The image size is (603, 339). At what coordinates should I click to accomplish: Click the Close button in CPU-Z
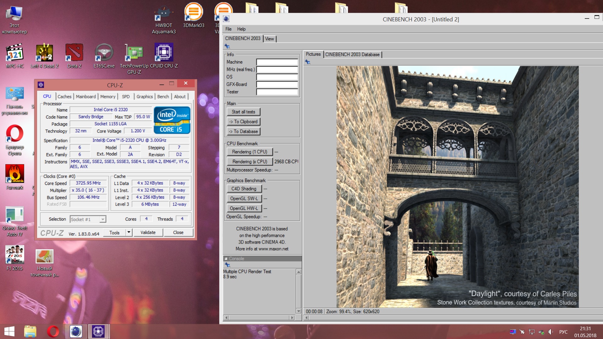click(x=178, y=232)
